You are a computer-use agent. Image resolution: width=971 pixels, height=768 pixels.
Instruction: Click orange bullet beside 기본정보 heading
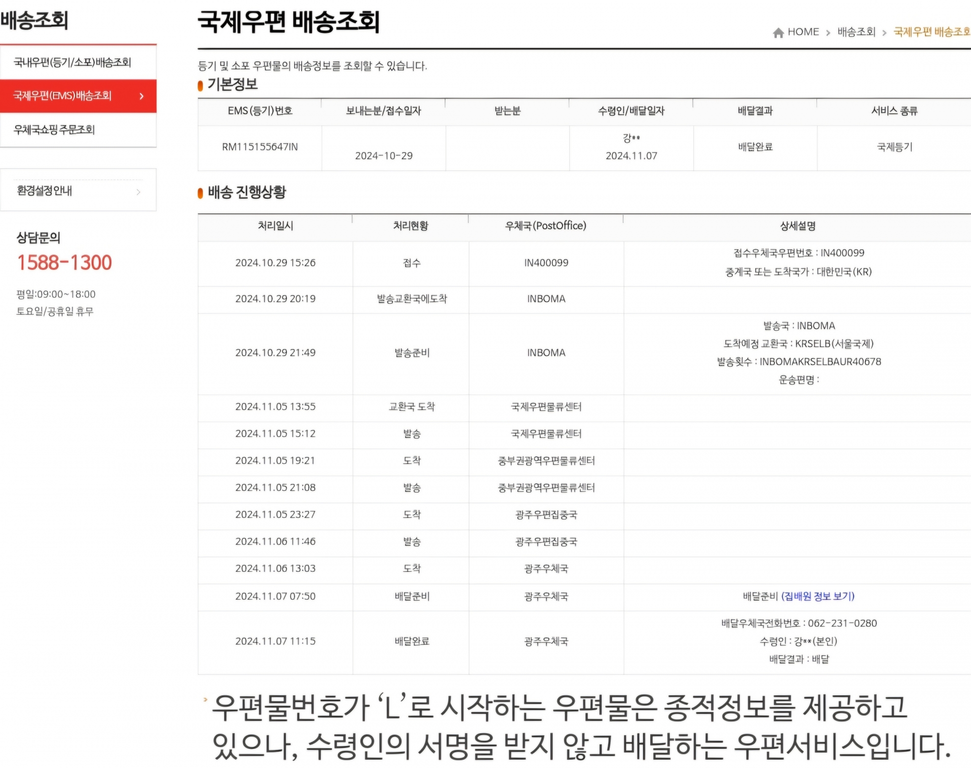coord(200,86)
